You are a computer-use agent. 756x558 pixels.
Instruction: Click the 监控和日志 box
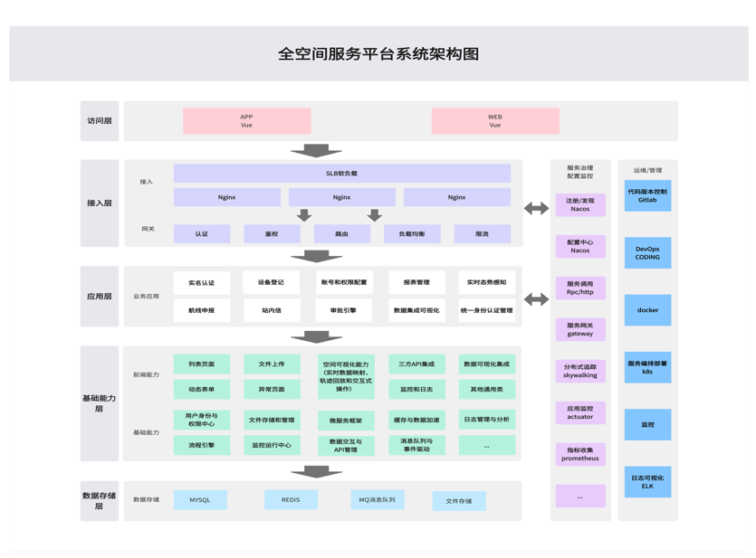416,389
